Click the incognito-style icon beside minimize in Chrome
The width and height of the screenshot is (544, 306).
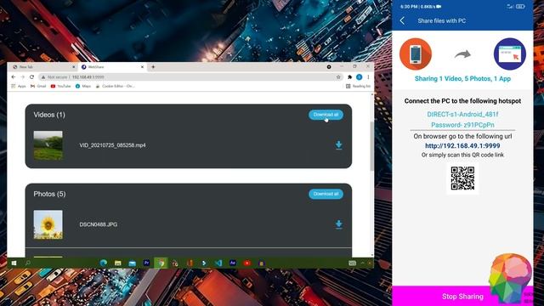[329, 66]
